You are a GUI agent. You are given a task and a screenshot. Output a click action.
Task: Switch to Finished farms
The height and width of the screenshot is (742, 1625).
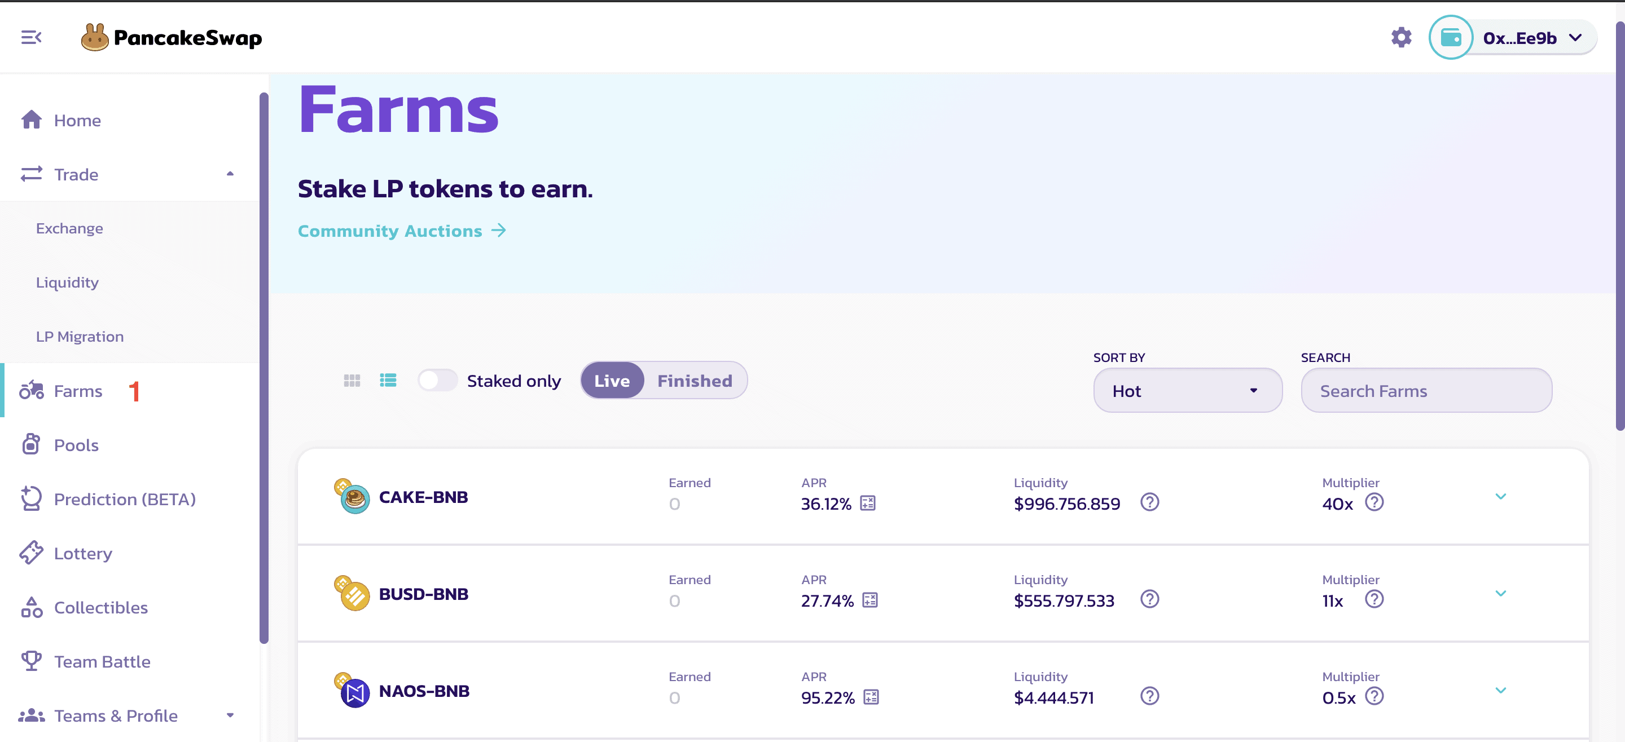coord(695,380)
